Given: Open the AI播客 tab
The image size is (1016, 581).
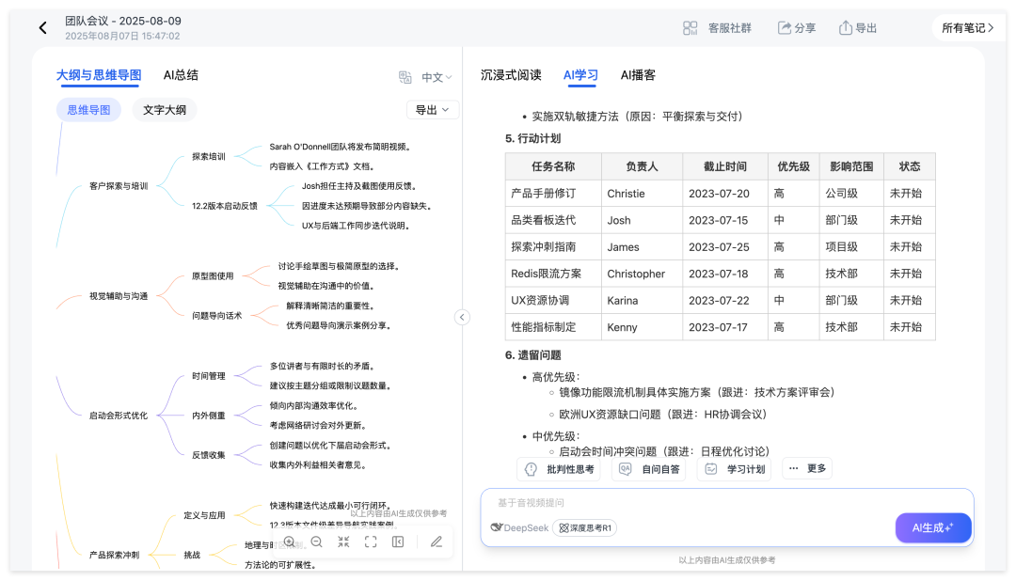Looking at the screenshot, I should tap(639, 75).
